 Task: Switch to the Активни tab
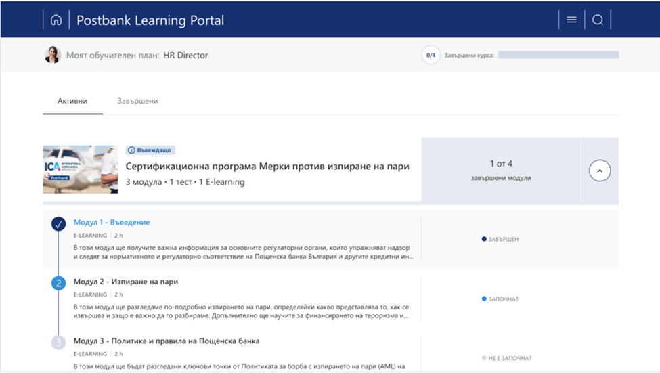pyautogui.click(x=72, y=101)
